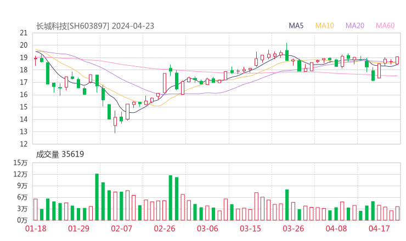Click the last red volume bar on the right
The image size is (406, 241).
click(x=397, y=213)
